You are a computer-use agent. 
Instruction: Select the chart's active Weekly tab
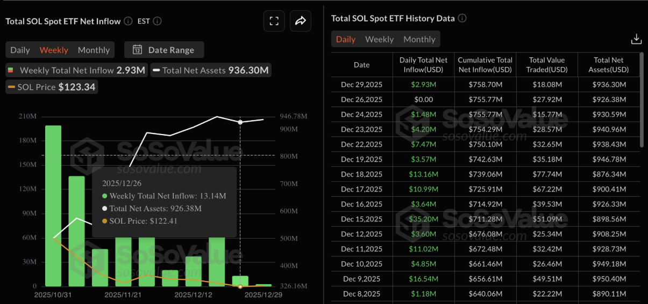(54, 50)
